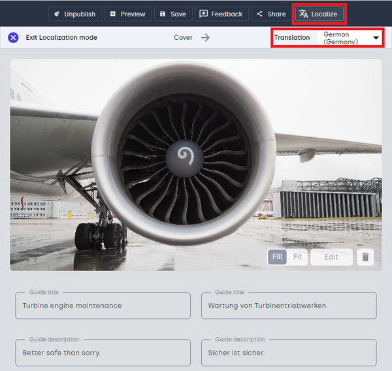Click the X icon to exit localization
The width and height of the screenshot is (392, 371).
[x=13, y=38]
